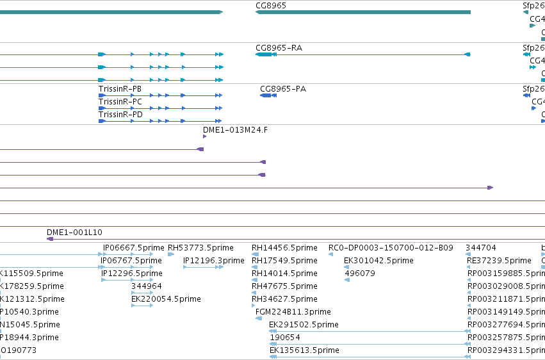Click the arrow glyph under FGM224B11.3prime
This screenshot has height=360, width=545.
click(x=259, y=318)
